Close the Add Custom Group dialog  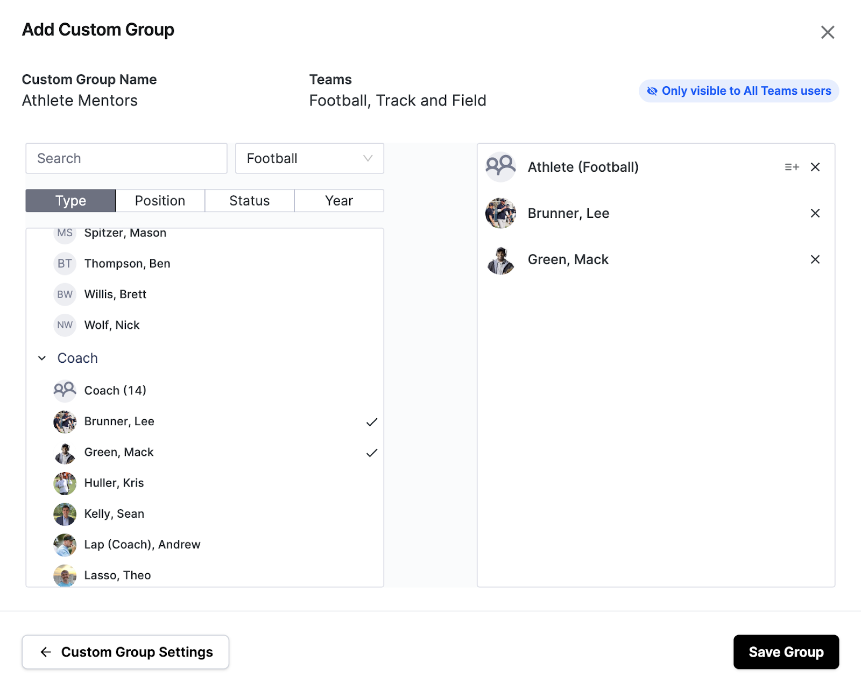tap(827, 32)
